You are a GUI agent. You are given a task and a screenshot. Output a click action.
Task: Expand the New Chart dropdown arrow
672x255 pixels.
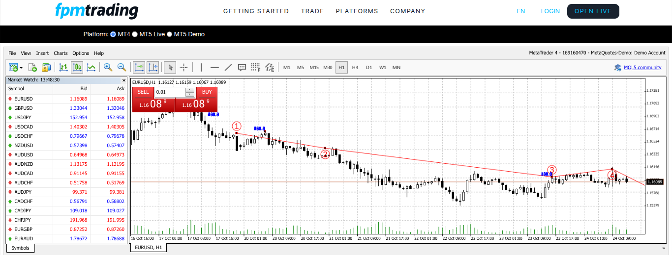[21, 68]
